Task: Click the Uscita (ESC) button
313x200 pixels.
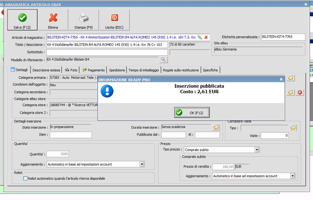Action: click(115, 20)
